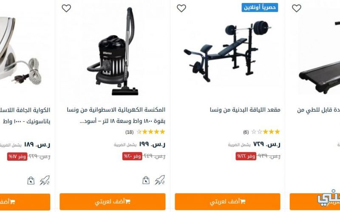340x212 pixels.
Task: Open the steam iron product image
Action: tap(22, 52)
